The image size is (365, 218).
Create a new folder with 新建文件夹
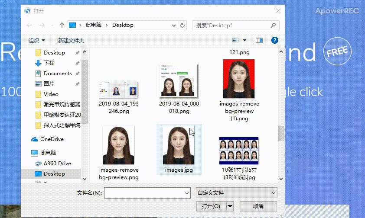(x=71, y=40)
